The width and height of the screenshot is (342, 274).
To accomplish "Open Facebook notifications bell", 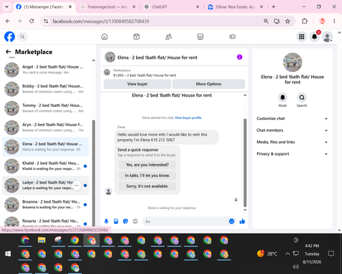I will click(x=315, y=36).
